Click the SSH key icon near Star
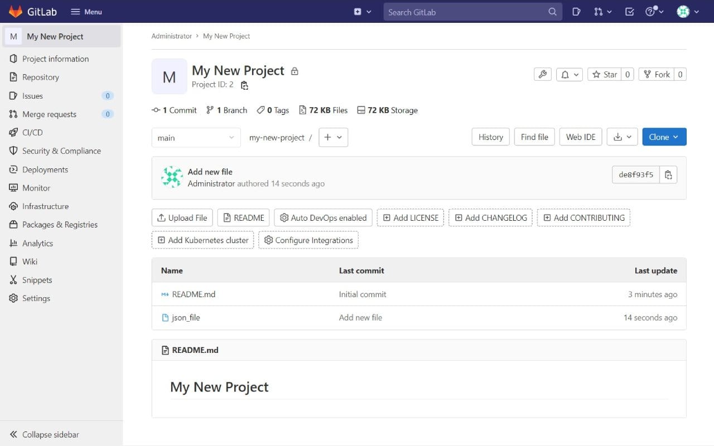 [542, 74]
